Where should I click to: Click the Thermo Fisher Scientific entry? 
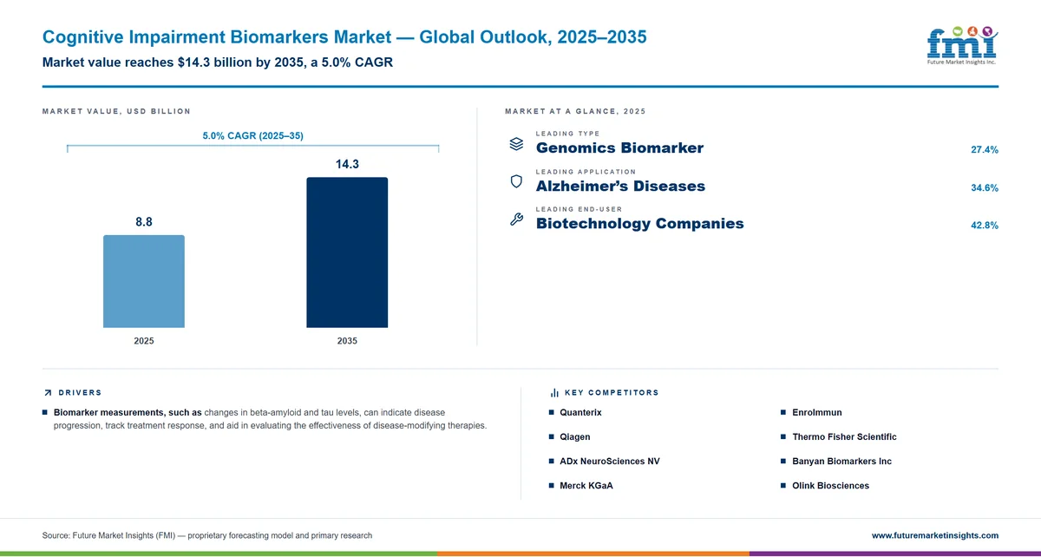point(844,437)
